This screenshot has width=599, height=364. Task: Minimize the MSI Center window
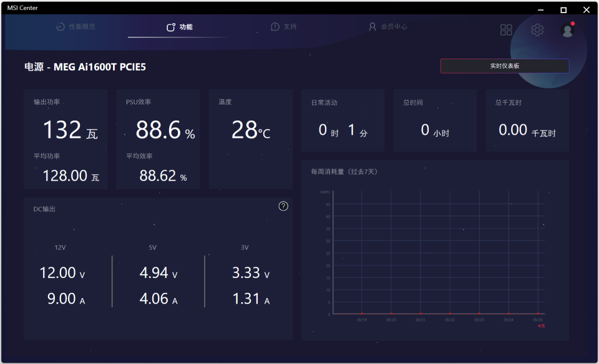[x=540, y=9]
